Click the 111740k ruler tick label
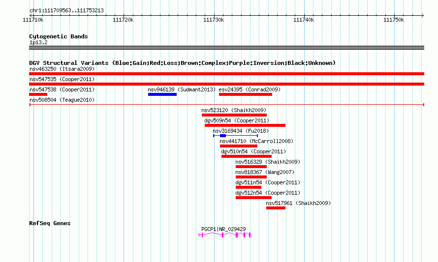438x262 pixels. [x=304, y=20]
